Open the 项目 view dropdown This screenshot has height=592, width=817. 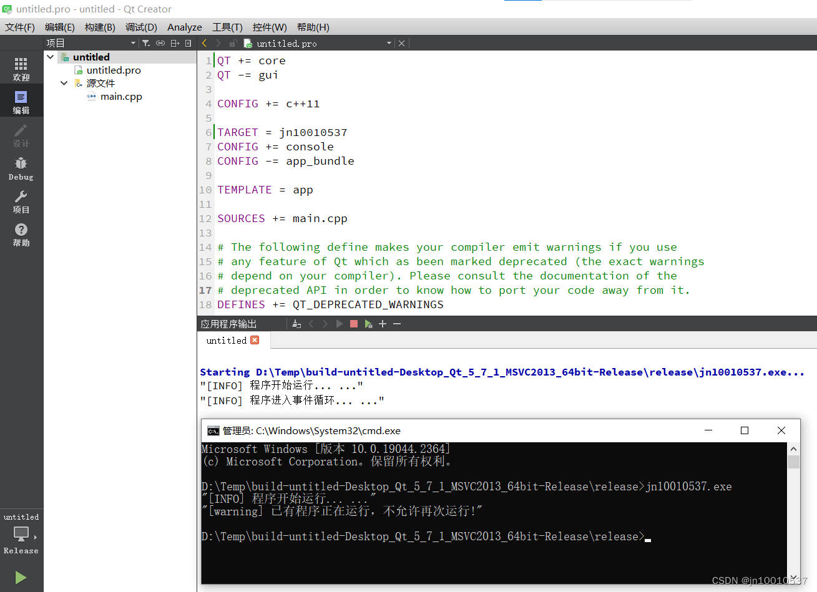click(x=91, y=43)
